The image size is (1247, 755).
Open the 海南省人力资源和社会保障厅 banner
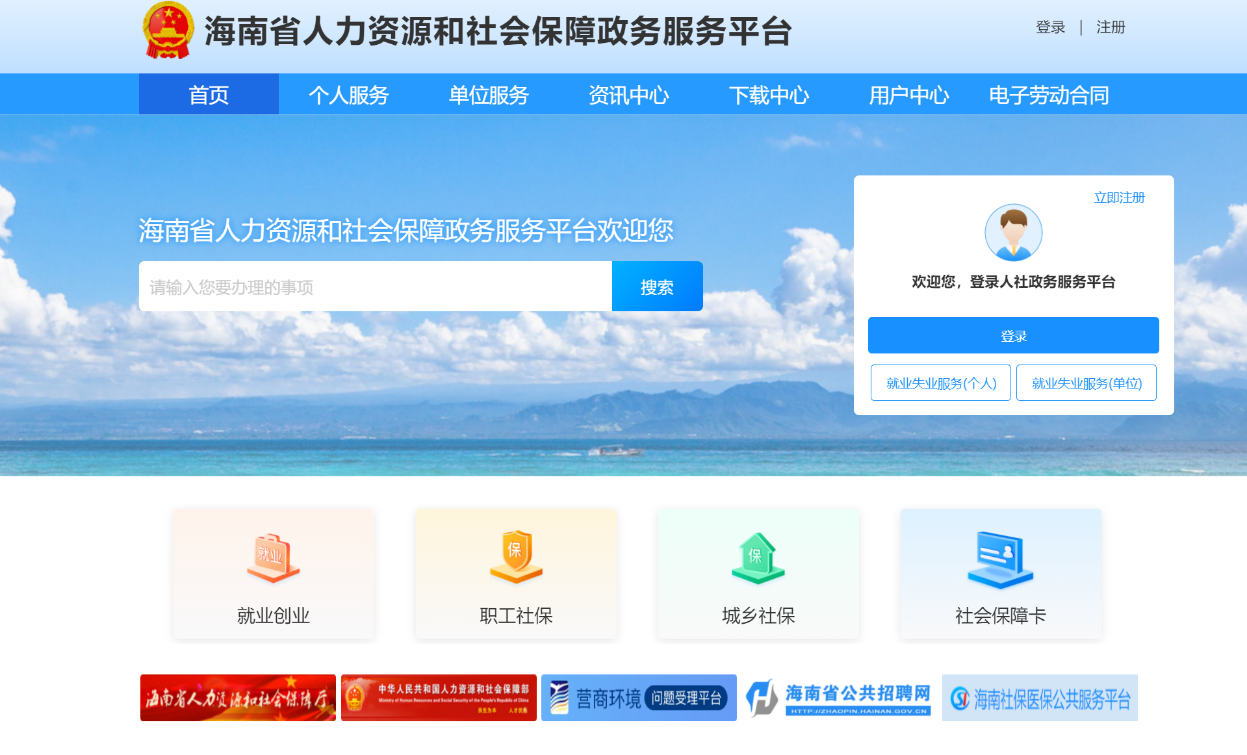point(238,698)
